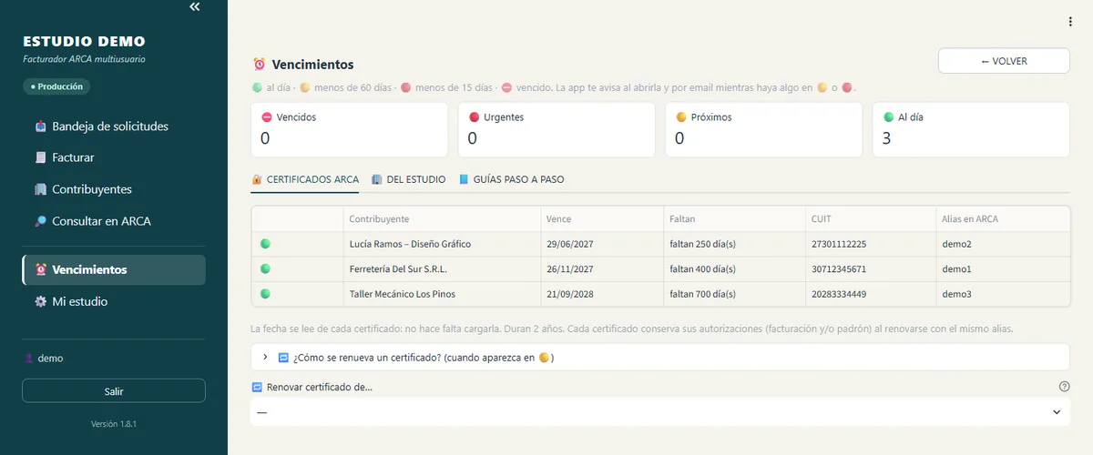Click the Producción environment badge
The height and width of the screenshot is (455, 1093).
pos(56,86)
